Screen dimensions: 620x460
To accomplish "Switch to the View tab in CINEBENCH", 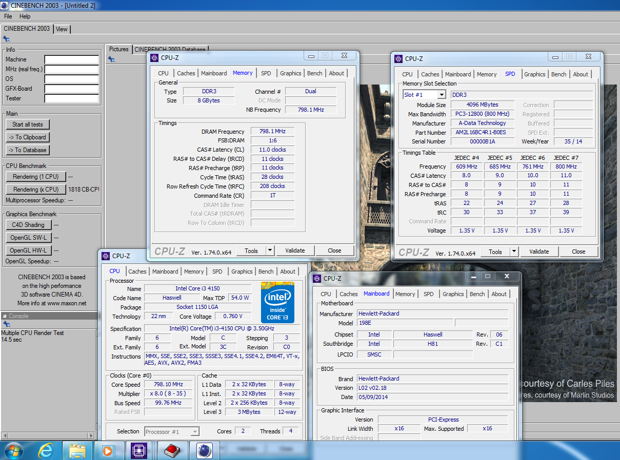I will pyautogui.click(x=62, y=29).
